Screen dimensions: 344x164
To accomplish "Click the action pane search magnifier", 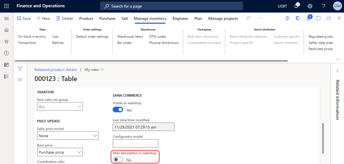I will point(248,18).
